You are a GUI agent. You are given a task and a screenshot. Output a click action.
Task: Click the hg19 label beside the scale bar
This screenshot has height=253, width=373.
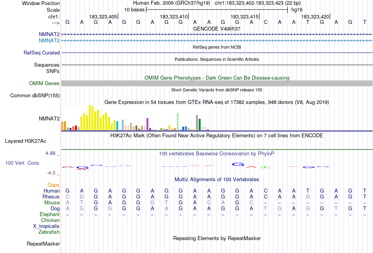pyautogui.click(x=297, y=10)
